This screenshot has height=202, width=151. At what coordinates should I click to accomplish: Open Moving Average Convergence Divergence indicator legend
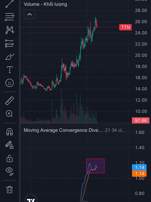[63, 130]
